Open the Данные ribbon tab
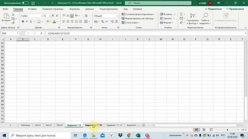The width and height of the screenshot is (248, 139). (x=90, y=9)
